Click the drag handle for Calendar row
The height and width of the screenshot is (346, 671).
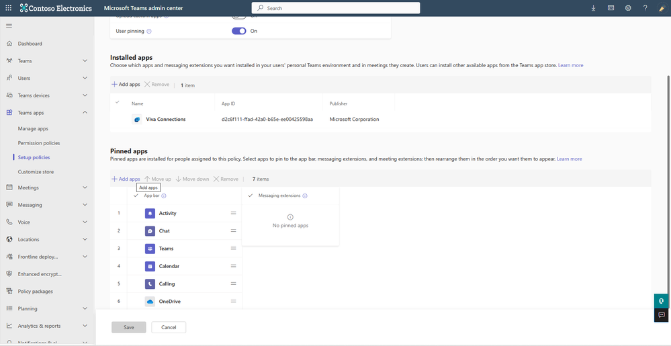234,266
